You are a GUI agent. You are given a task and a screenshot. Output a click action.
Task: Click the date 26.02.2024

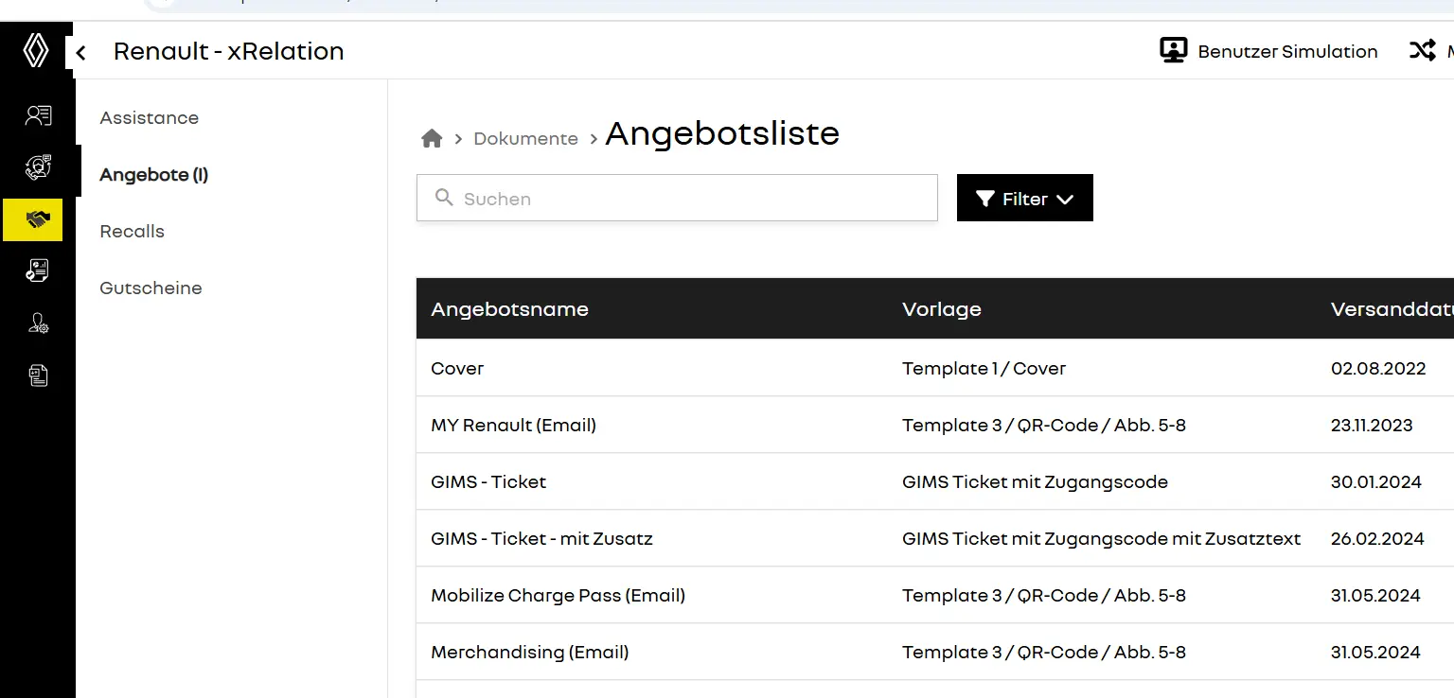[x=1378, y=538]
